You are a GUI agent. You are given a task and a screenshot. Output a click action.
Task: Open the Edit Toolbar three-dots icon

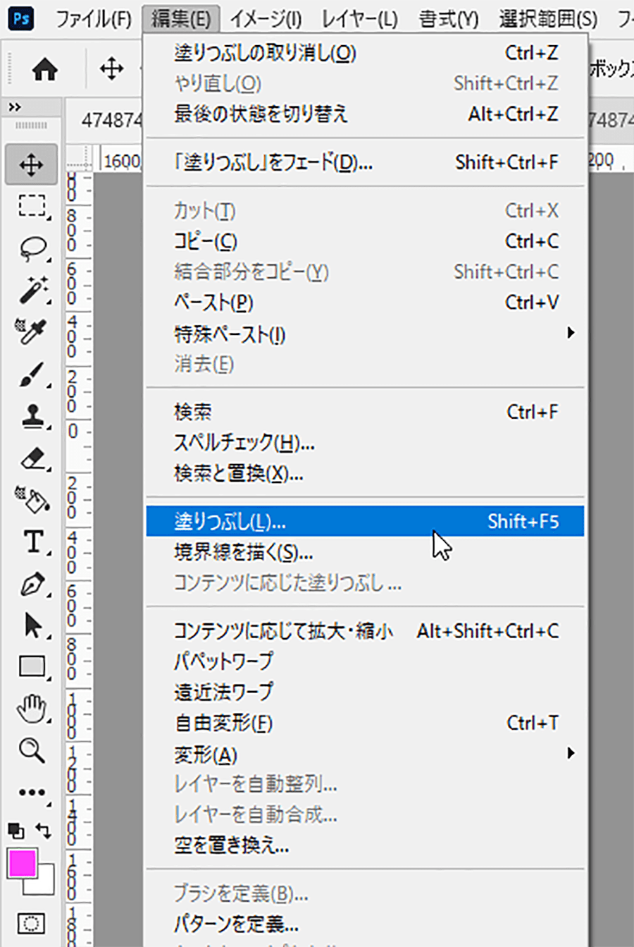(31, 792)
